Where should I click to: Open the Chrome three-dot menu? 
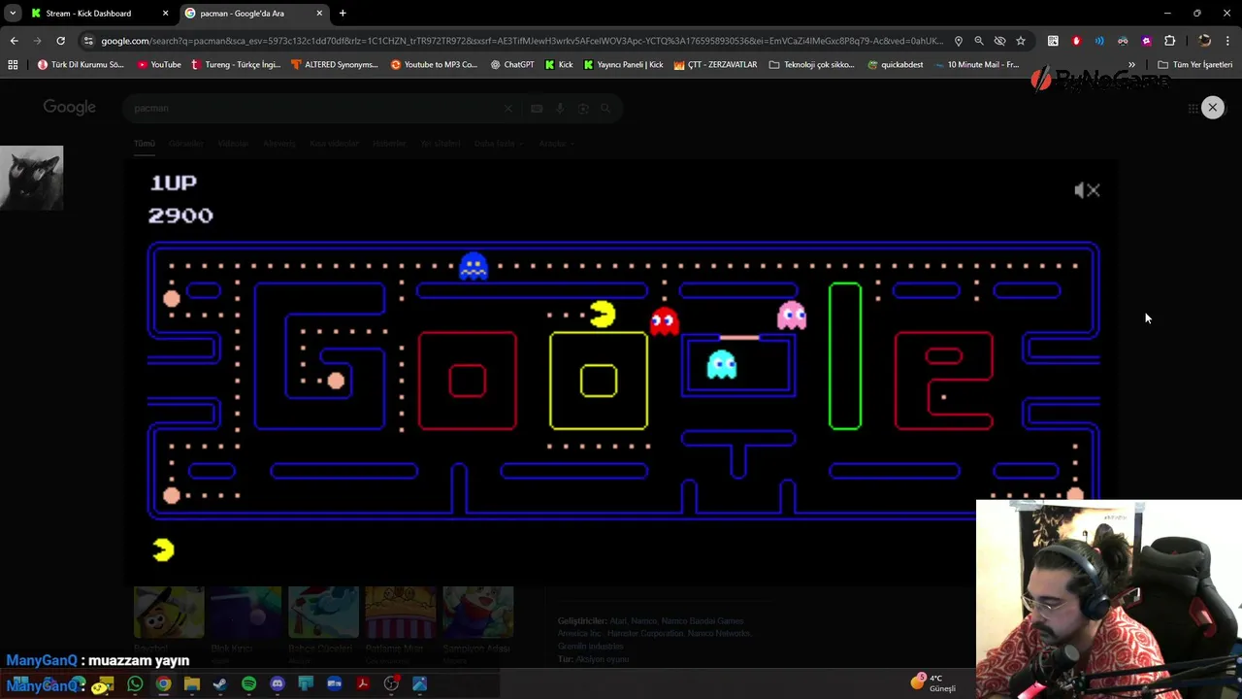[x=1228, y=41]
